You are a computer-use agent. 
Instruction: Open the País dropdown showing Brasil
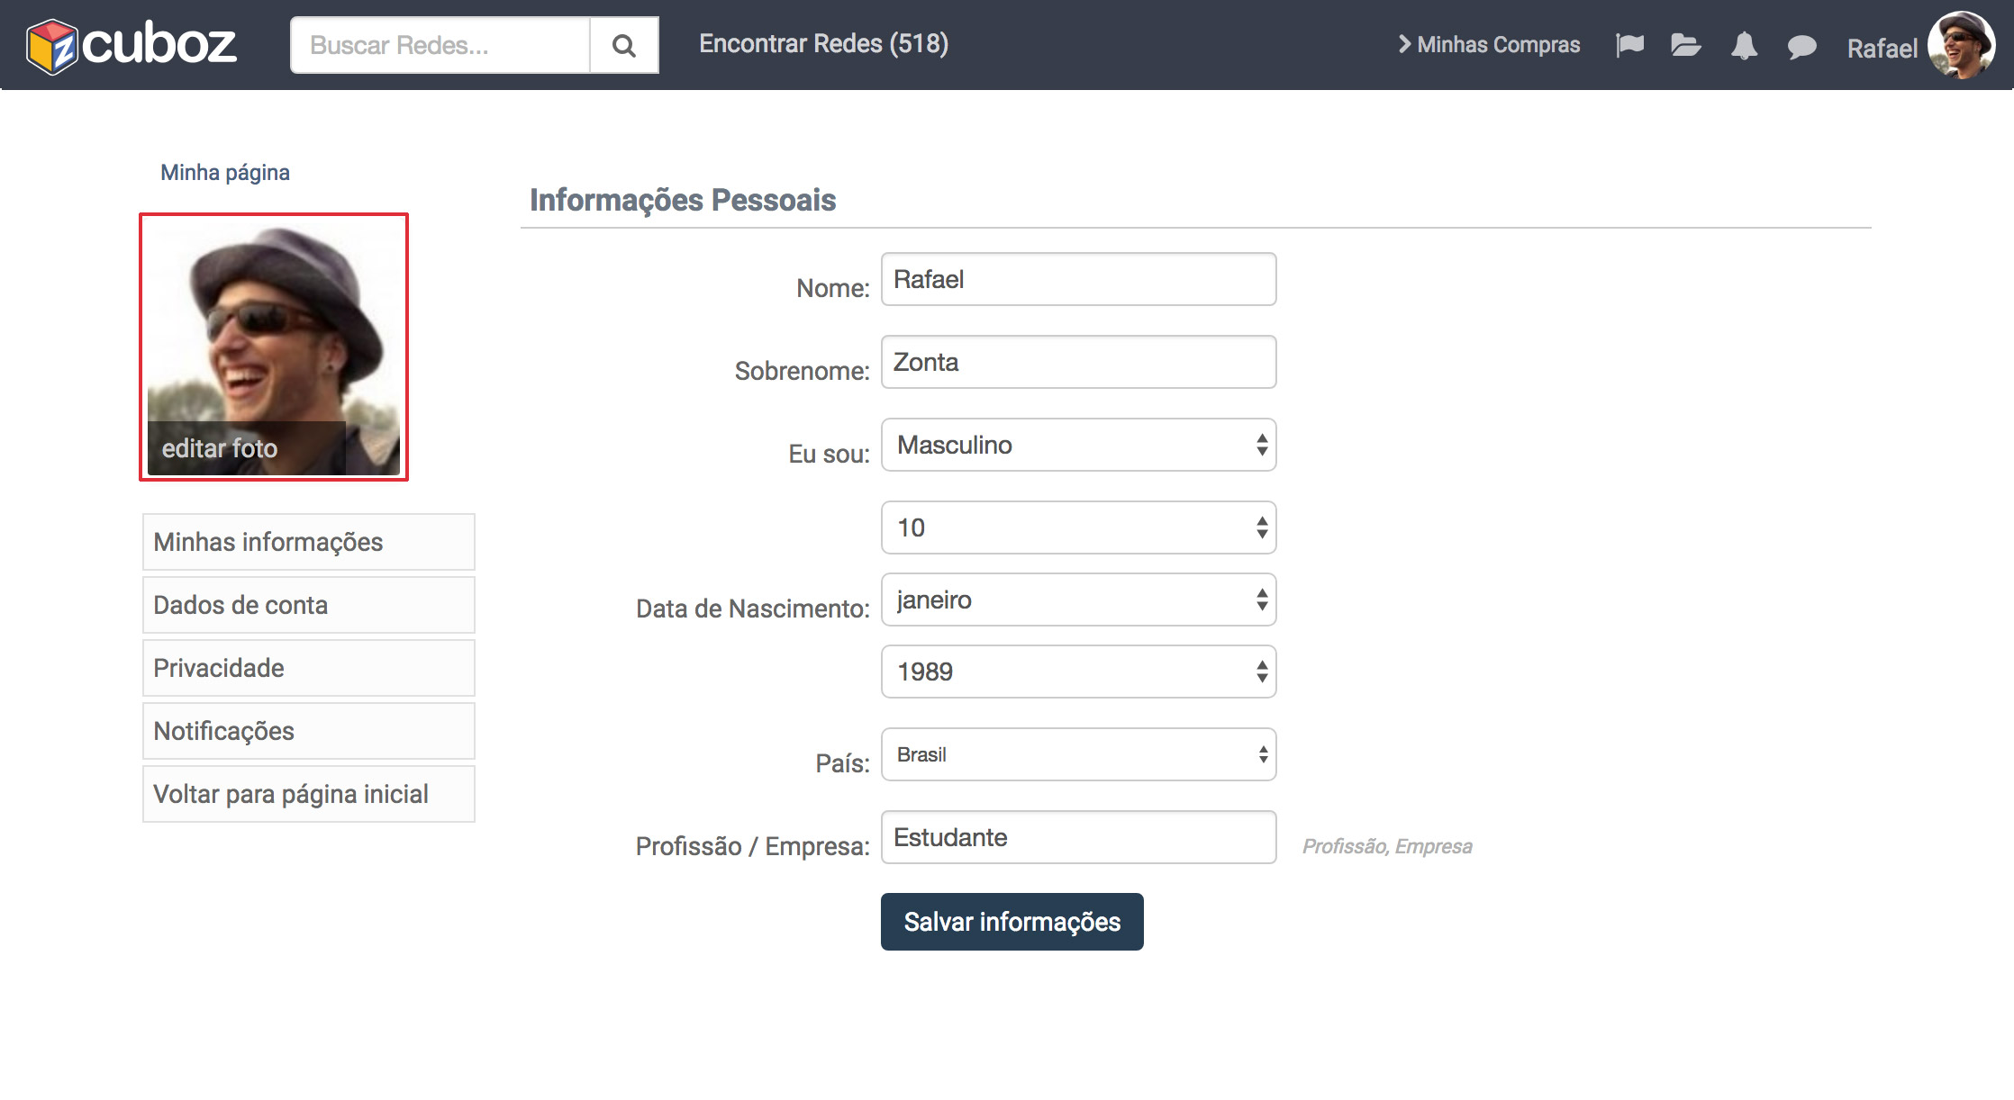tap(1078, 754)
